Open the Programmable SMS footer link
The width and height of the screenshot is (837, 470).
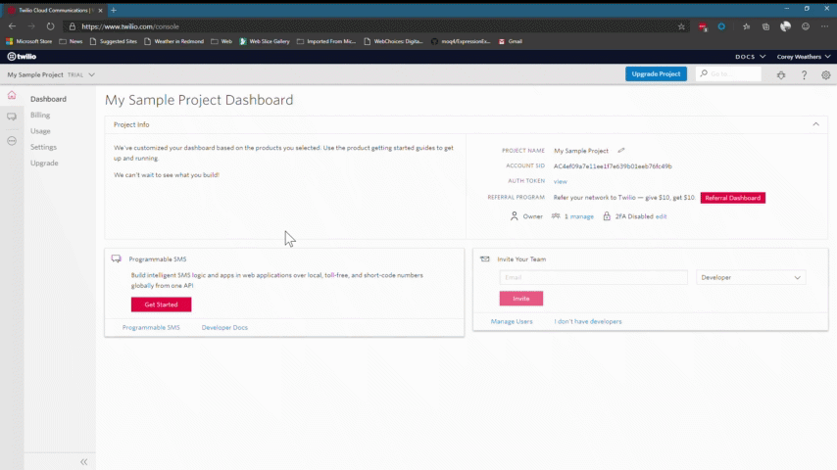point(151,328)
